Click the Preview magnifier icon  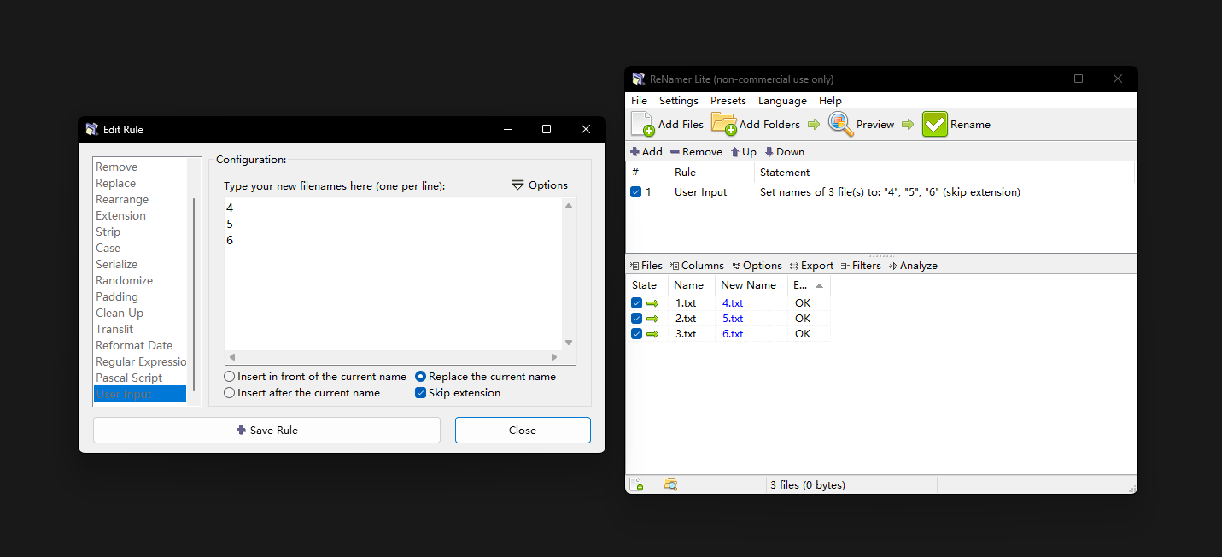(x=840, y=124)
